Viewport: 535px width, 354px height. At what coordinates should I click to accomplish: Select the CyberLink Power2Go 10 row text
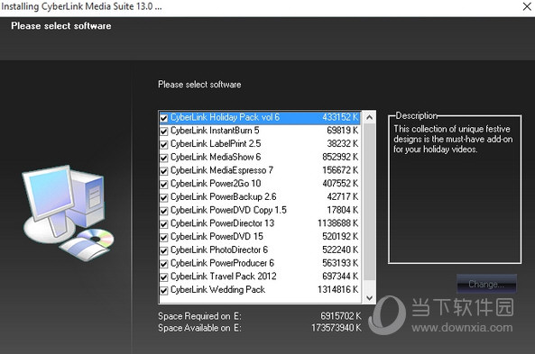coord(216,184)
